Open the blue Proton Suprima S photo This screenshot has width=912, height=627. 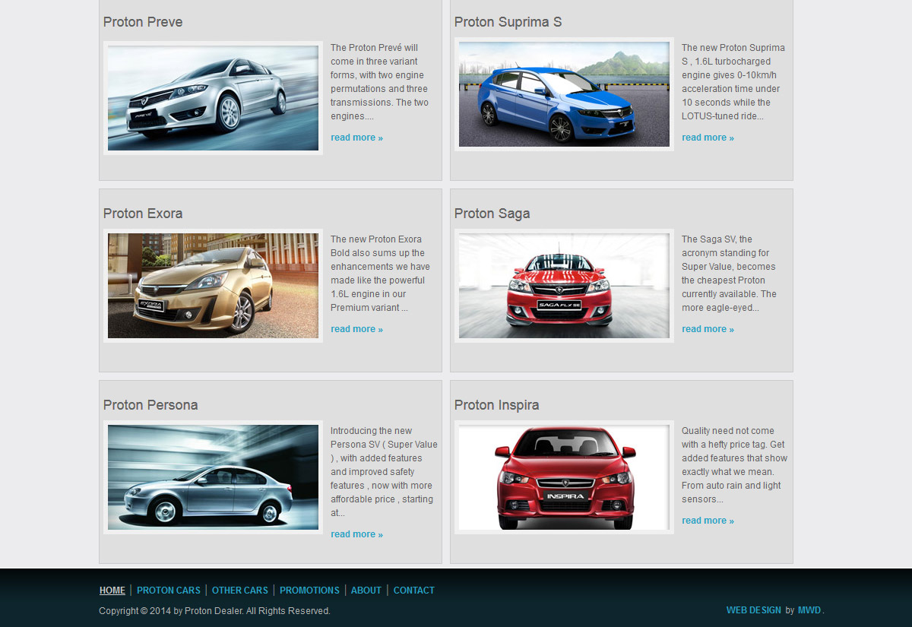click(x=564, y=94)
